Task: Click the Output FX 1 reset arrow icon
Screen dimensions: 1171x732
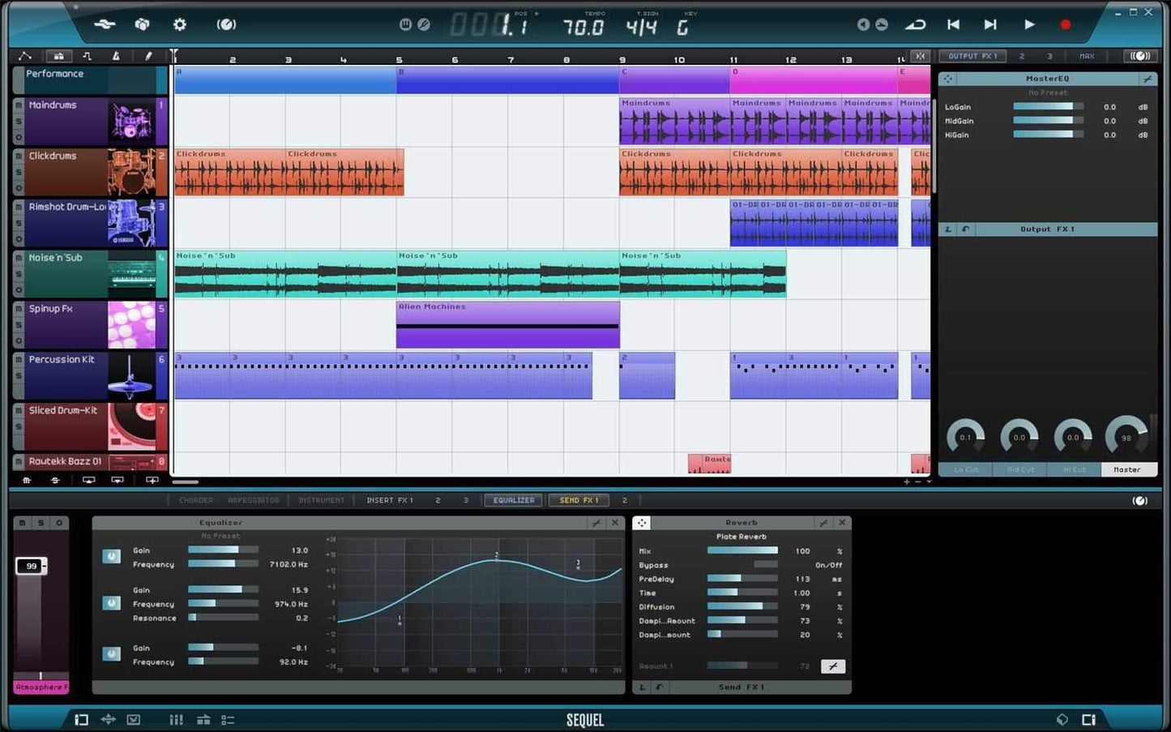Action: 965,229
